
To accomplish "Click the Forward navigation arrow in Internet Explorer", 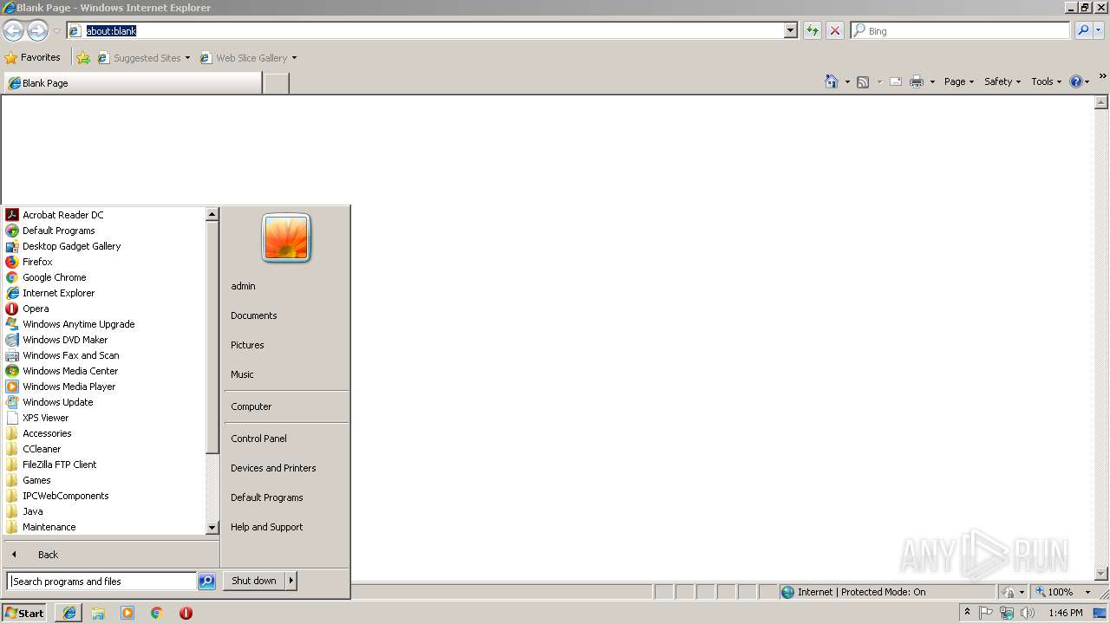I will pos(37,30).
